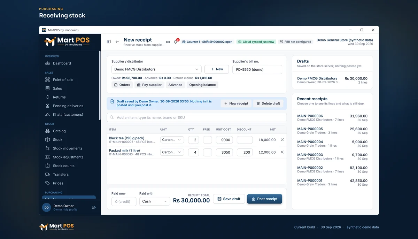The image size is (418, 239).
Task: Click the Post receipt button
Action: coord(265,199)
